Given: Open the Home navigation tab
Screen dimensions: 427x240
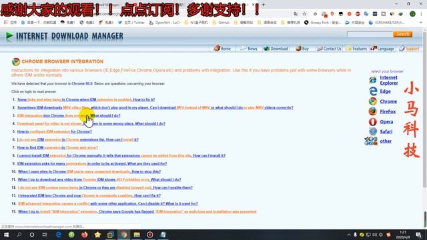Looking at the screenshot, I should pyautogui.click(x=222, y=49).
